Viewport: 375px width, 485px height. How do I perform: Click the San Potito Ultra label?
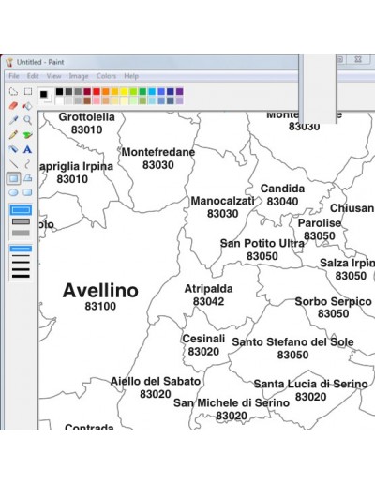click(x=262, y=243)
